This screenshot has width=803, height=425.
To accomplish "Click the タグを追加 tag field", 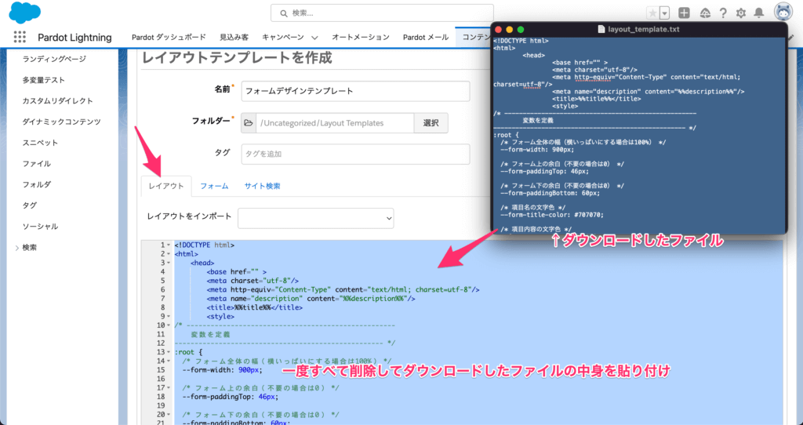I will pyautogui.click(x=355, y=154).
